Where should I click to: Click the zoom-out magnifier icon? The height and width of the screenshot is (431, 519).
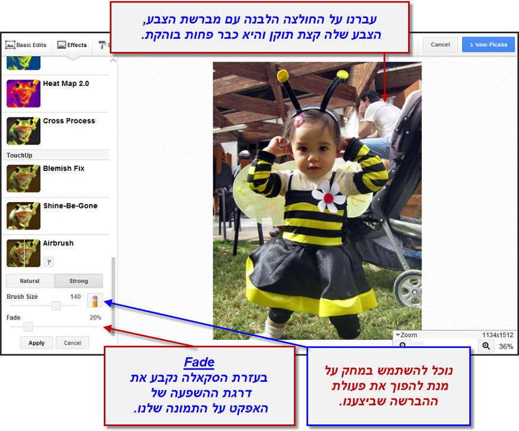tap(403, 345)
